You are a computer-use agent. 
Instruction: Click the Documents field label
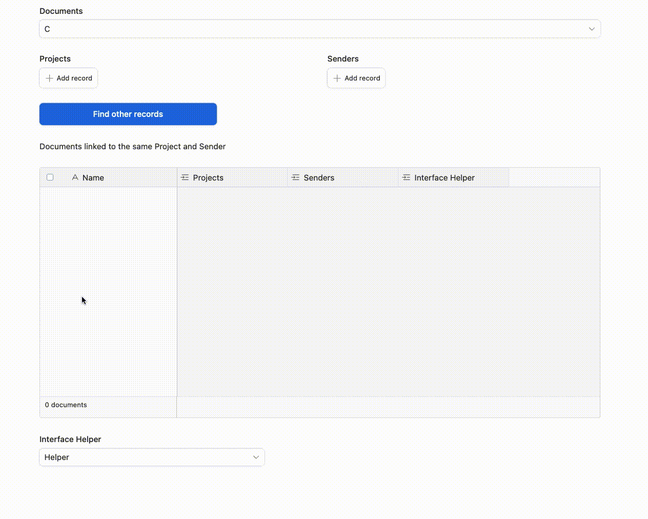point(61,11)
